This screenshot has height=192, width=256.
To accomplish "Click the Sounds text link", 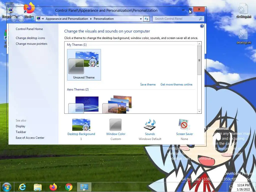I will coord(150,134).
